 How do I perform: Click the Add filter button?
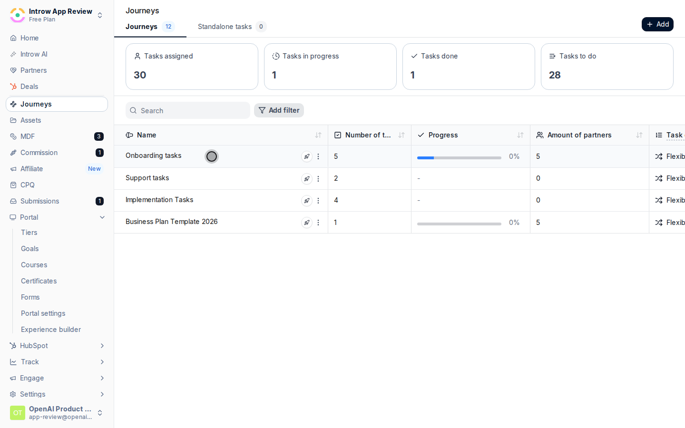(279, 110)
